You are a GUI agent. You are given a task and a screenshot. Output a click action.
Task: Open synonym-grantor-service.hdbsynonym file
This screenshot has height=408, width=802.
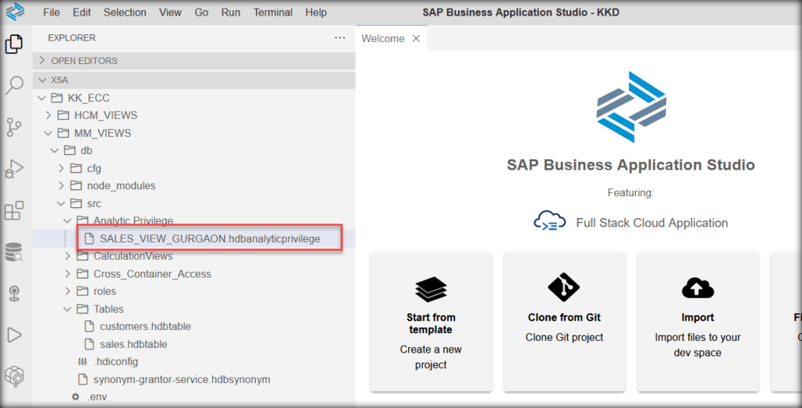pyautogui.click(x=182, y=379)
